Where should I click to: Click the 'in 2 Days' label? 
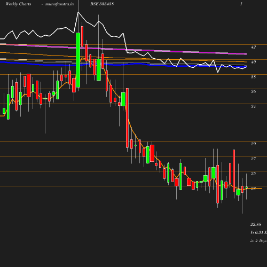point(258,241)
